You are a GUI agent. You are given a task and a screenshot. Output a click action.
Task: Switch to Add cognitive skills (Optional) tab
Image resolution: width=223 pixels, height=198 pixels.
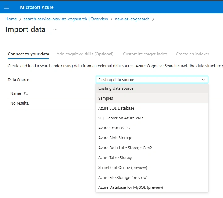pyautogui.click(x=85, y=54)
